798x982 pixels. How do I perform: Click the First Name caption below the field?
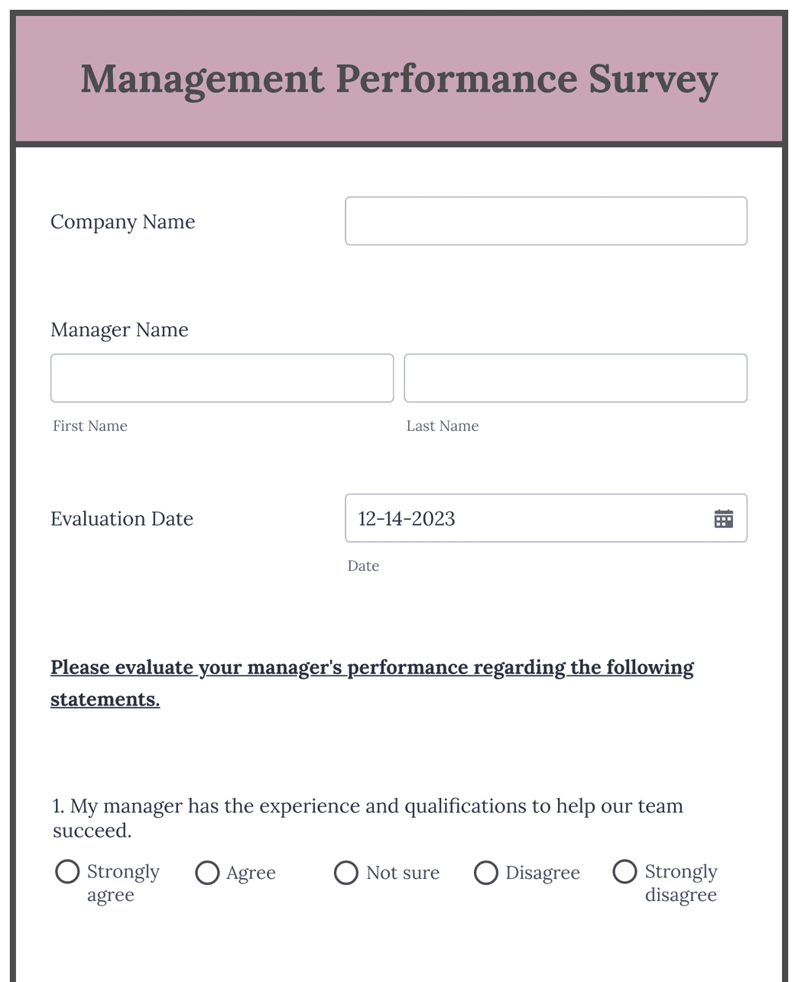click(x=89, y=426)
